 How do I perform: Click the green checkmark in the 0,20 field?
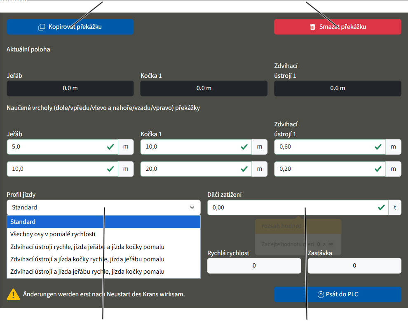pos(378,169)
